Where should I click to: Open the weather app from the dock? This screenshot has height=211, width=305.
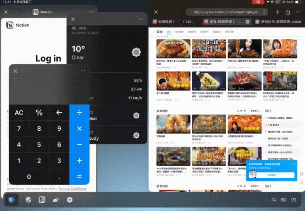tap(56, 200)
